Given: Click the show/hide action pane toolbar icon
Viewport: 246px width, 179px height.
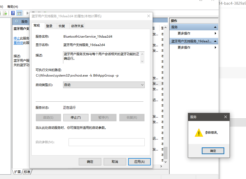Looking at the screenshot, I should tap(19, 13).
